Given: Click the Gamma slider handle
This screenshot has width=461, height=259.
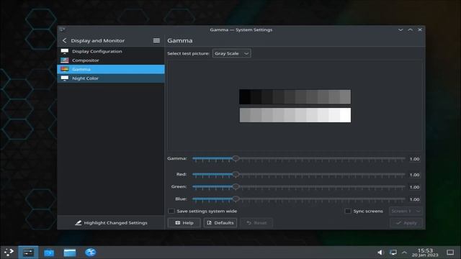Looking at the screenshot, I should (x=236, y=158).
